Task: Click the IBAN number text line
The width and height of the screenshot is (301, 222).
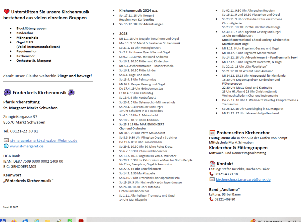Action: tap(33, 161)
